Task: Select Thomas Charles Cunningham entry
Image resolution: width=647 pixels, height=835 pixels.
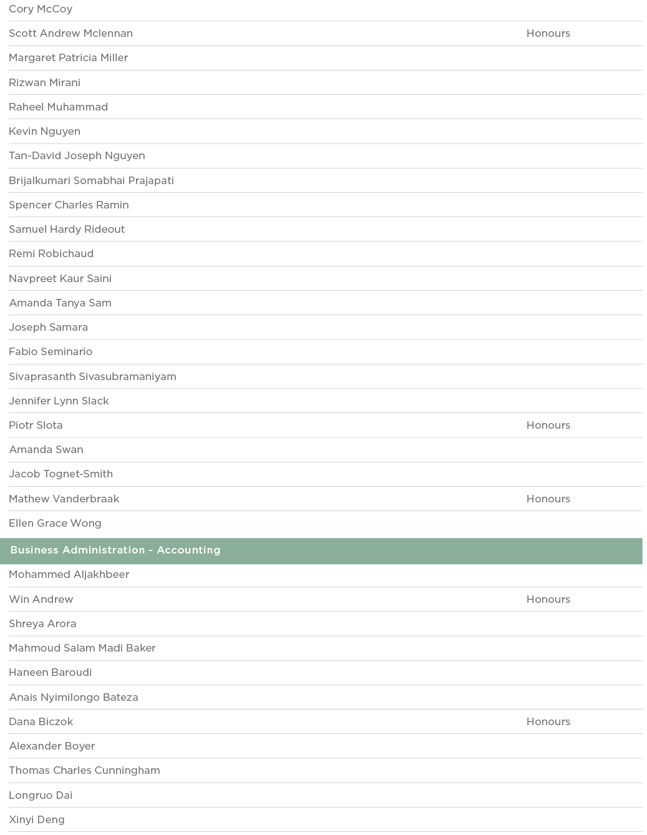Action: [84, 771]
